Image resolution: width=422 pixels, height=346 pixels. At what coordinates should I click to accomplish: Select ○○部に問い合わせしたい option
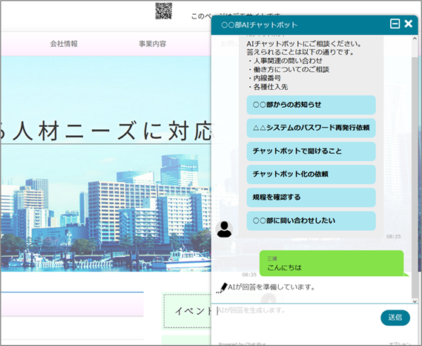pyautogui.click(x=311, y=221)
